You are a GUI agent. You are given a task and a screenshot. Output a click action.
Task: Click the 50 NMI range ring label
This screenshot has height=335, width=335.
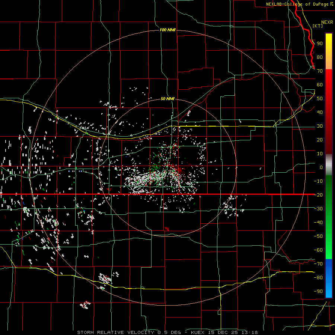167,99
